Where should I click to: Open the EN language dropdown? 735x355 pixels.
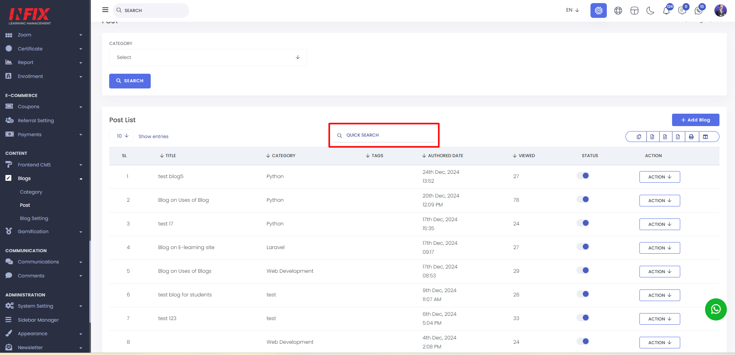573,10
